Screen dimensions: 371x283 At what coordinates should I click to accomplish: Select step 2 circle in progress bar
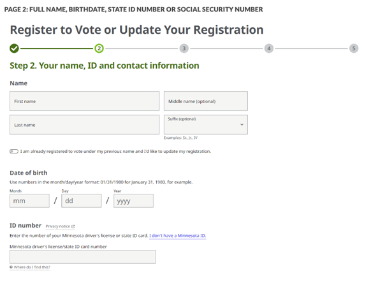coord(99,48)
